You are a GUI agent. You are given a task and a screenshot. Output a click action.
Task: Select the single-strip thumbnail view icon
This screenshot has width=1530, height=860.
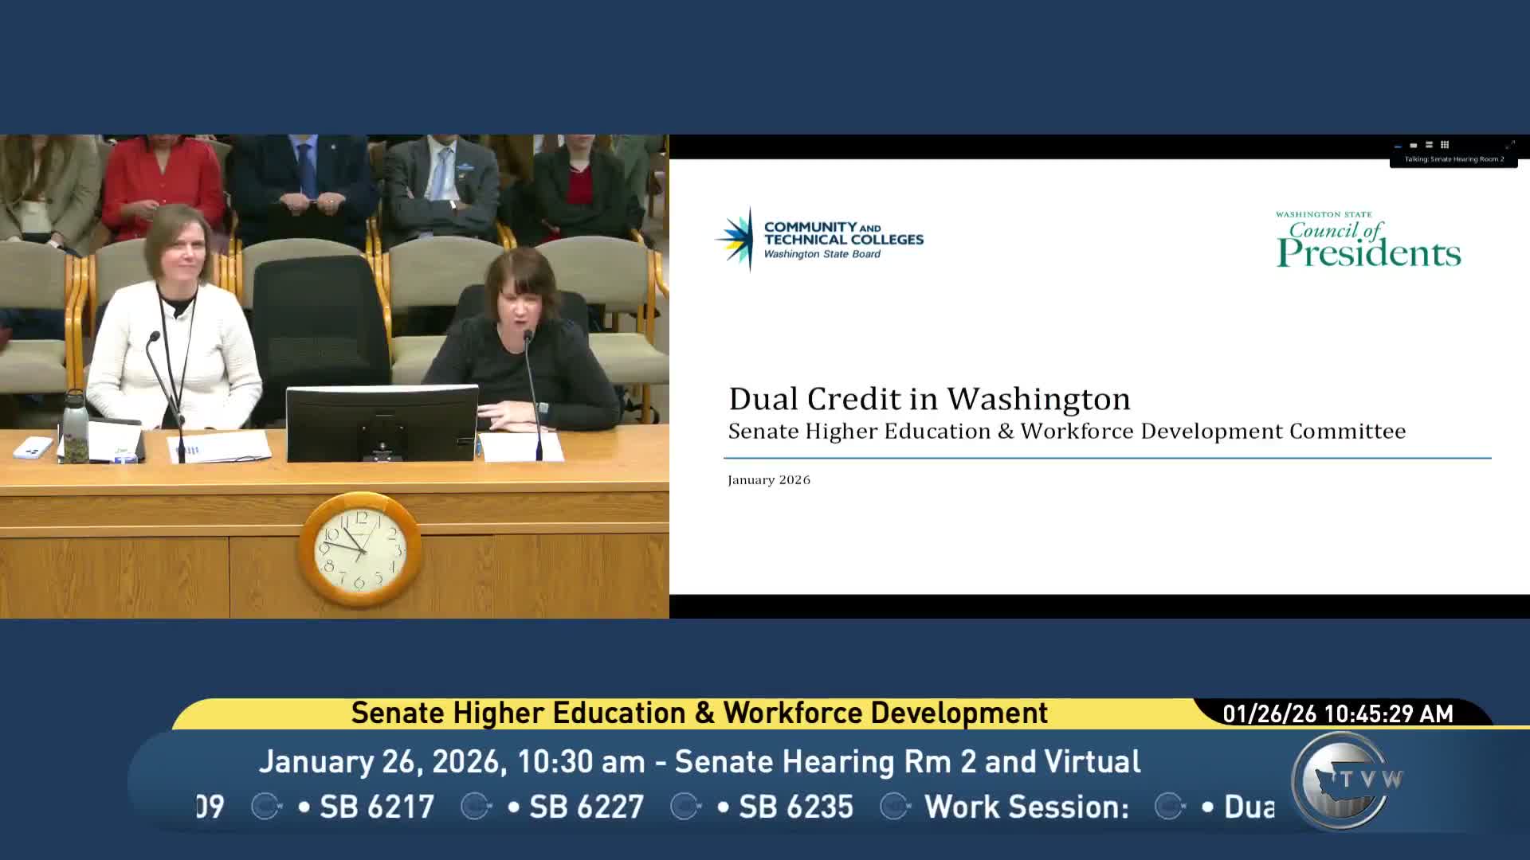pyautogui.click(x=1414, y=146)
